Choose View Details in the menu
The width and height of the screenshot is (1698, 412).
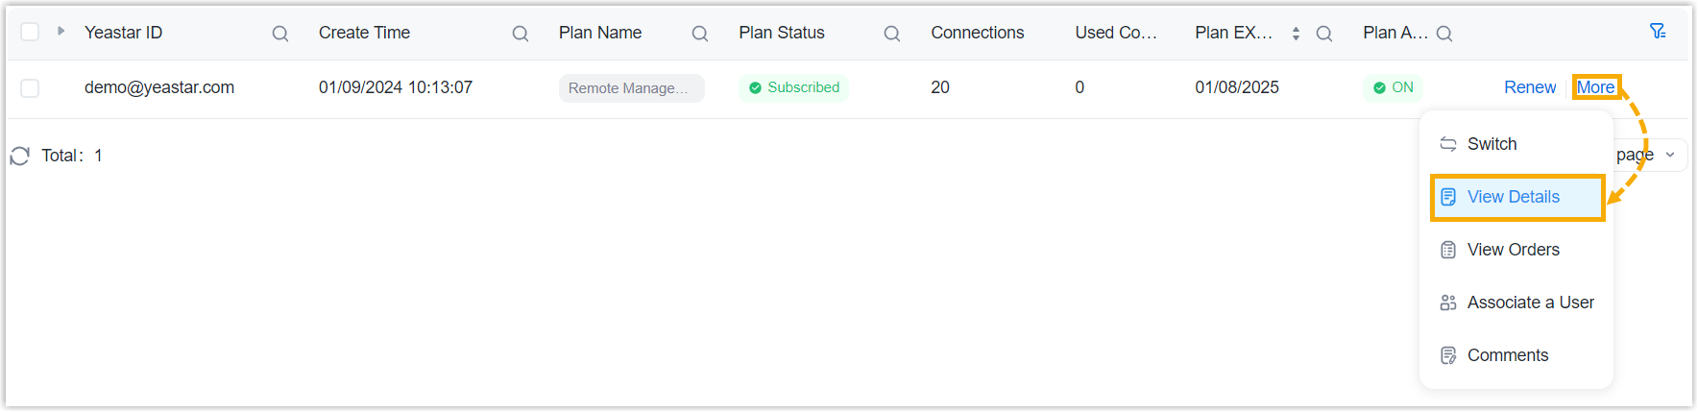tap(1513, 197)
